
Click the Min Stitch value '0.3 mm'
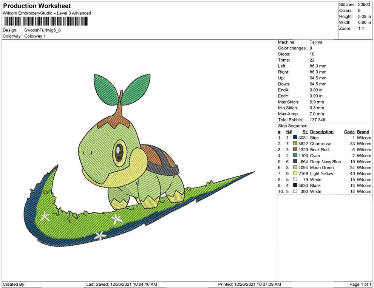point(317,108)
